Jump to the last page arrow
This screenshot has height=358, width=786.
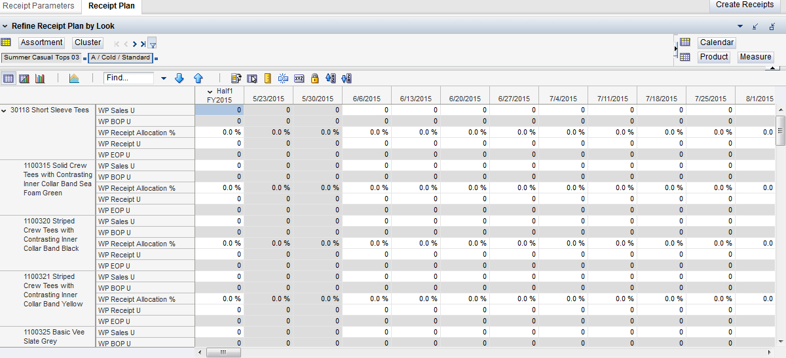tap(143, 44)
